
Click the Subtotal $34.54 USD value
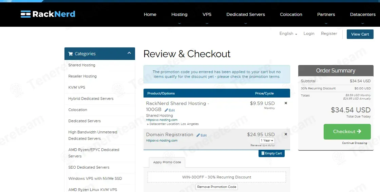[360, 81]
